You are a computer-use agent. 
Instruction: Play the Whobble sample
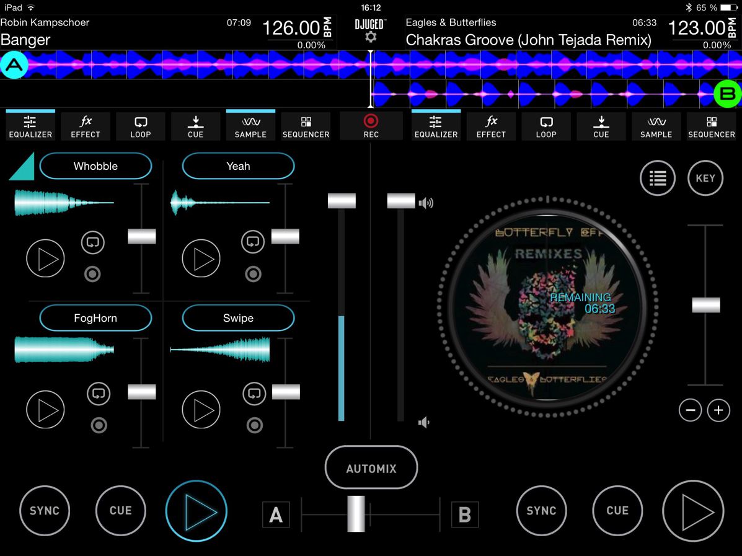[45, 258]
